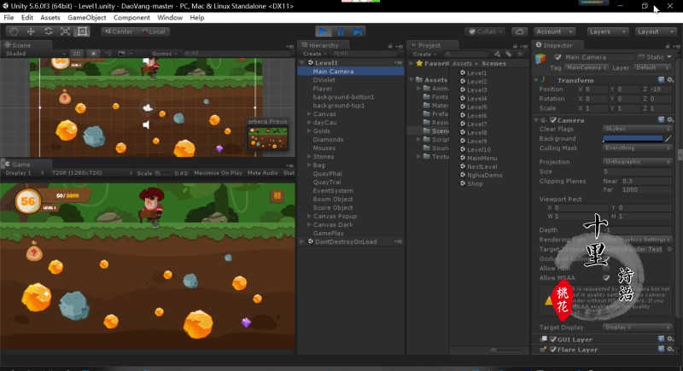Toggle Main Camera active checkbox

tap(556, 57)
